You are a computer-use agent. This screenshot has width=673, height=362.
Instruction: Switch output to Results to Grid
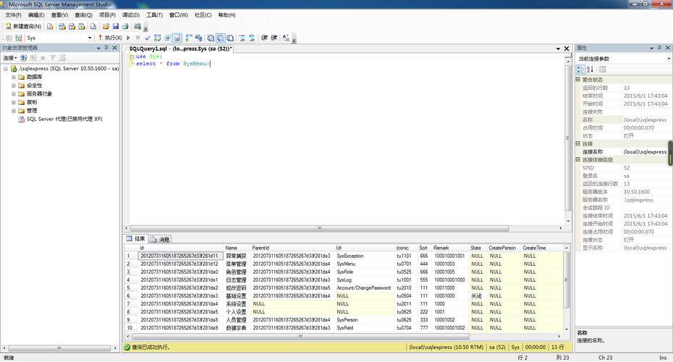(x=220, y=38)
